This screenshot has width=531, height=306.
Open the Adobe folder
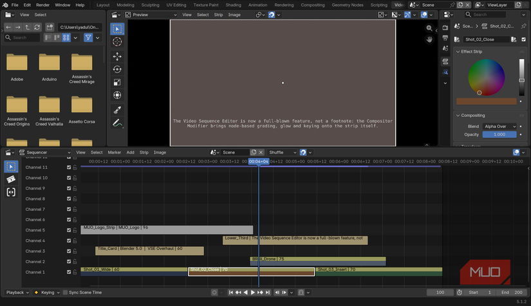point(17,67)
